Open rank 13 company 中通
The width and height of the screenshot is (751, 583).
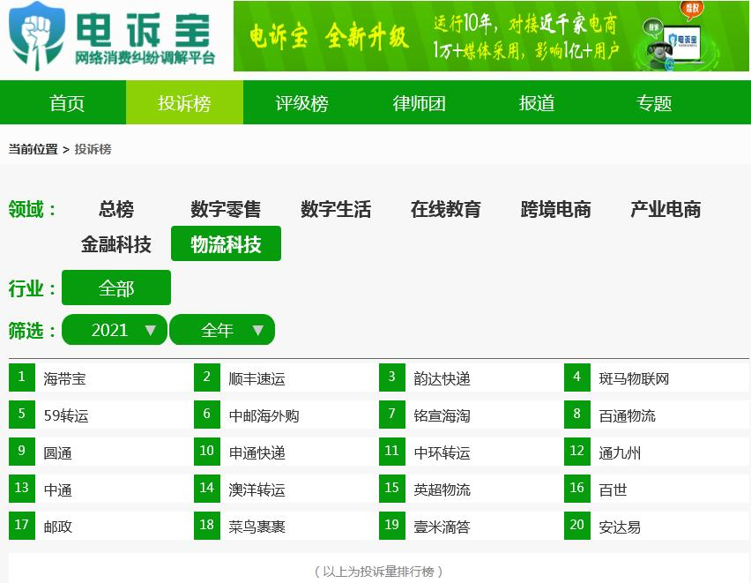[x=57, y=490]
